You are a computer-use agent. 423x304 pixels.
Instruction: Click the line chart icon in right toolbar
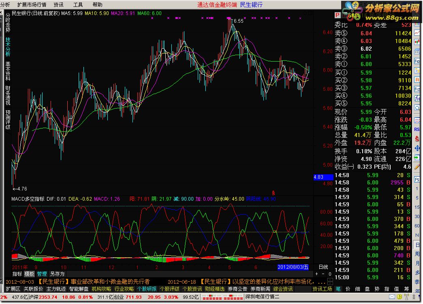click(417, 33)
